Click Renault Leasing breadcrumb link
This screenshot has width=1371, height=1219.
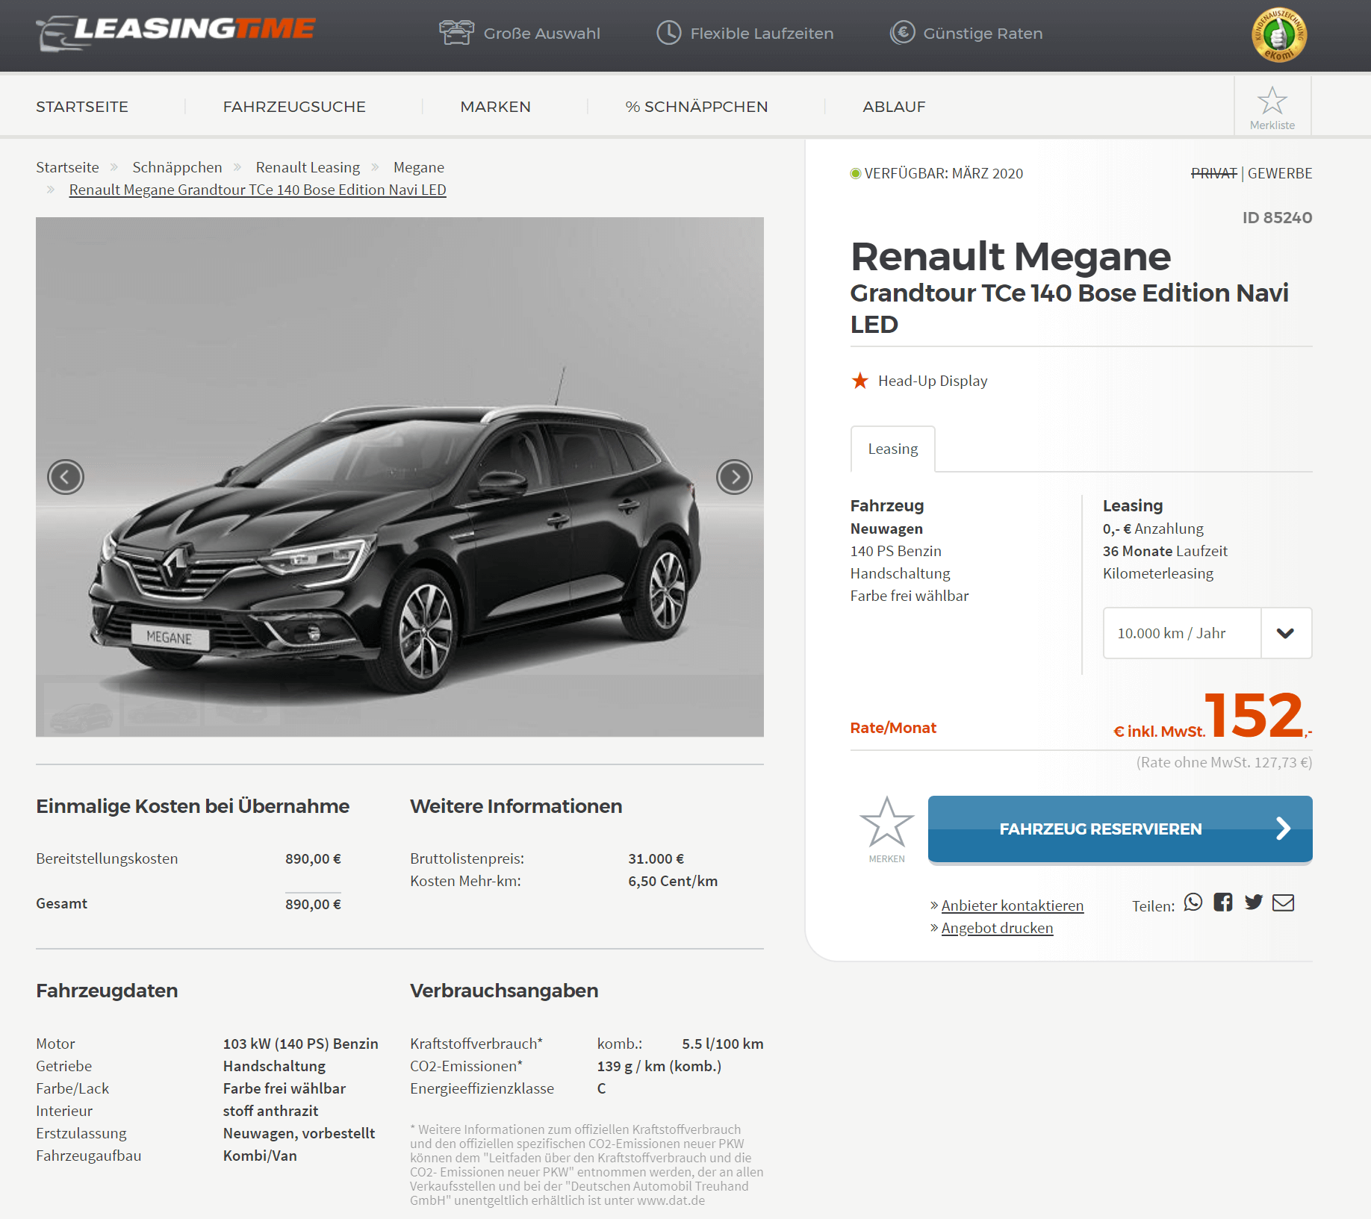click(x=308, y=167)
